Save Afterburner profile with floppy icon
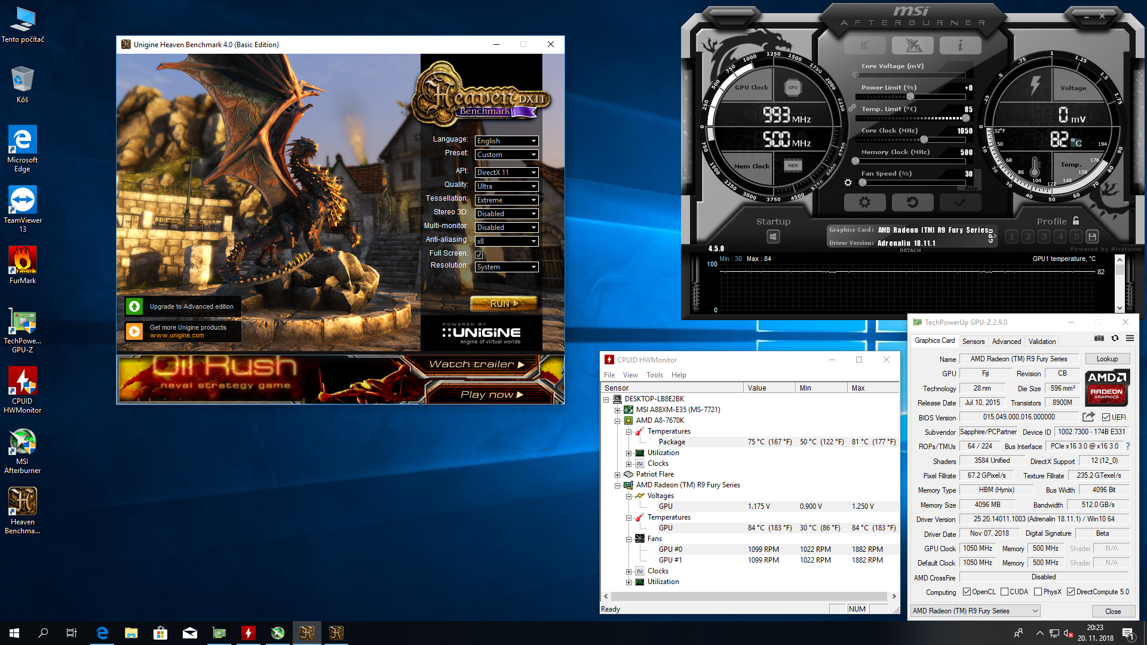The width and height of the screenshot is (1147, 645). pyautogui.click(x=1092, y=236)
